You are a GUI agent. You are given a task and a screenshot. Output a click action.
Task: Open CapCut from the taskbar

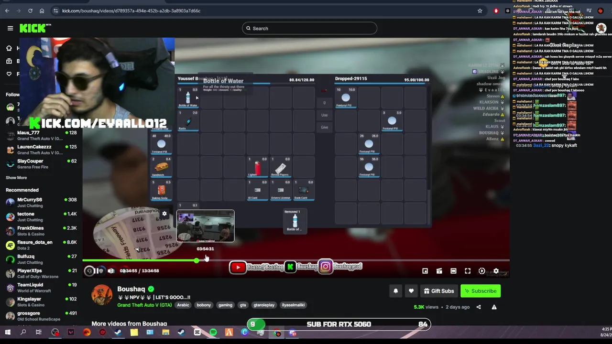click(197, 333)
